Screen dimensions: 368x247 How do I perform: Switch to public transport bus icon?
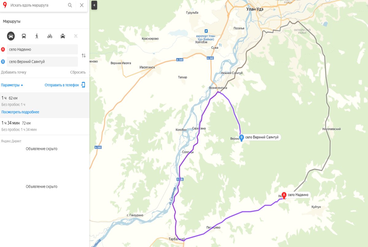tap(24, 36)
